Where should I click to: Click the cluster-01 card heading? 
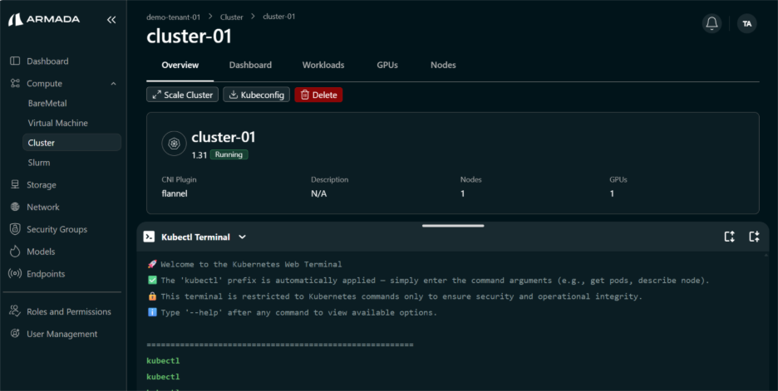pos(224,137)
